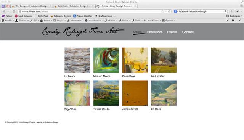Image resolution: width=244 pixels, height=140 pixels.
Task: Click the reload icon in address bar
Action: 169,11
